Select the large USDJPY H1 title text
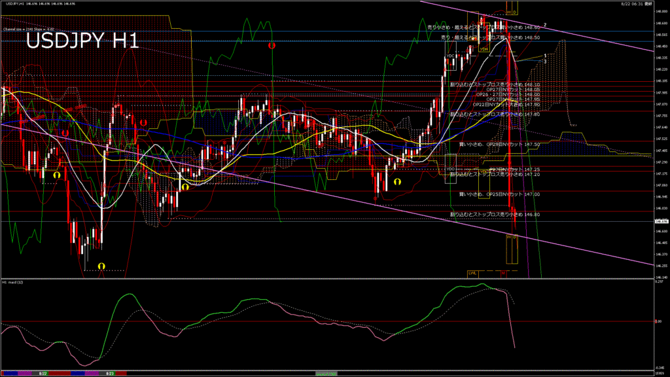This screenshot has height=377, width=670. point(82,41)
